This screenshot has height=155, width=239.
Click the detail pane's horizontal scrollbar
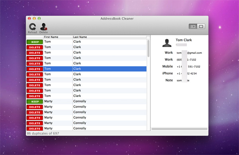tap(179, 129)
